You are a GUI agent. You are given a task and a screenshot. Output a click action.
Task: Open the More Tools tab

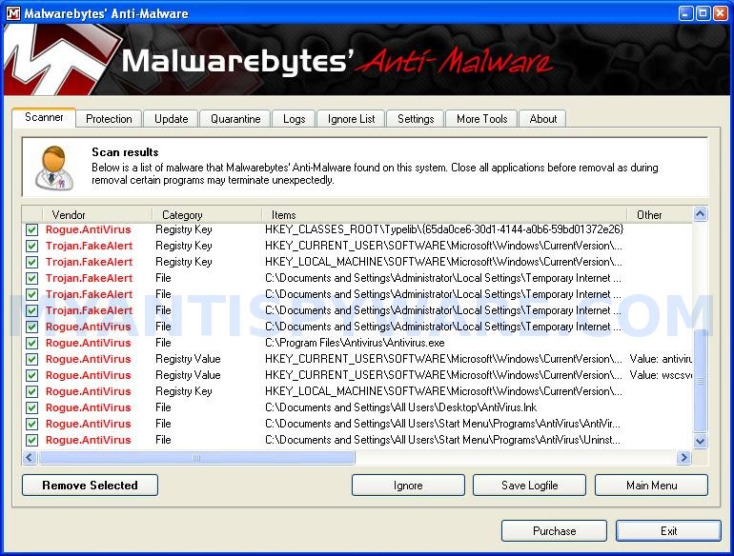tap(481, 119)
